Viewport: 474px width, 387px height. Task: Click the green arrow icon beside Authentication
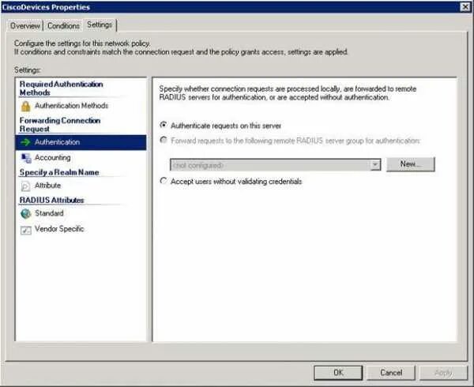tap(26, 142)
